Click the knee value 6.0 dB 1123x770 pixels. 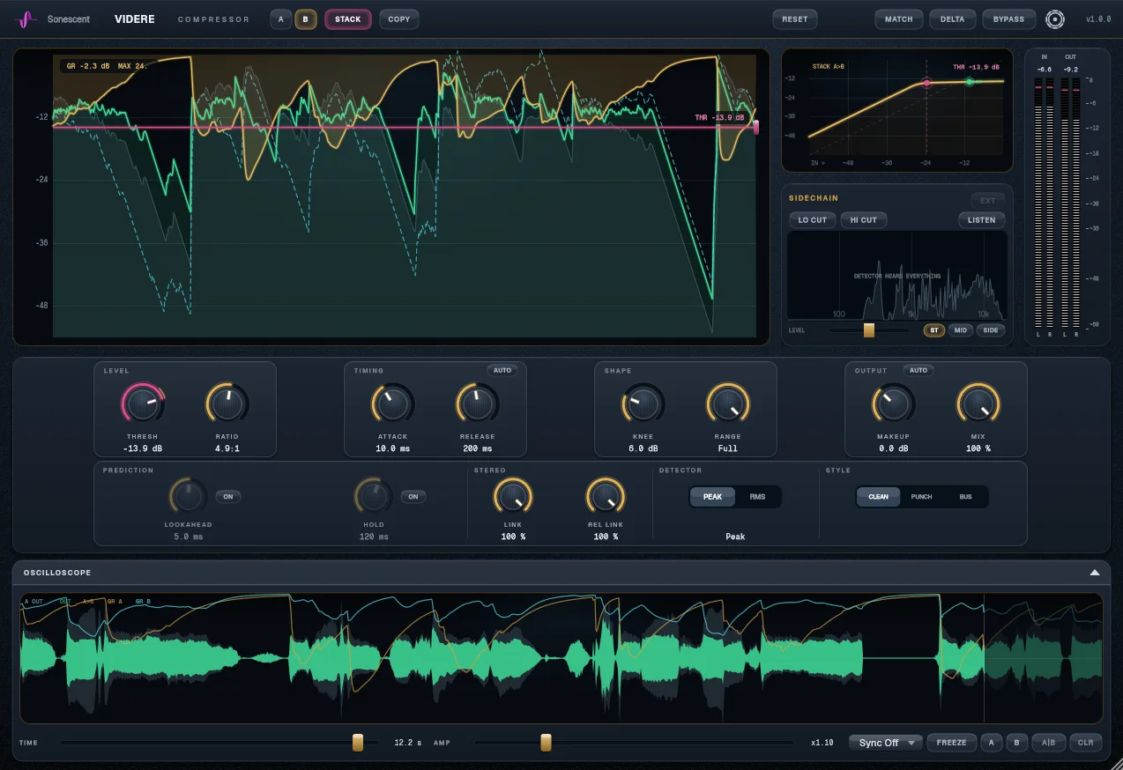click(643, 448)
